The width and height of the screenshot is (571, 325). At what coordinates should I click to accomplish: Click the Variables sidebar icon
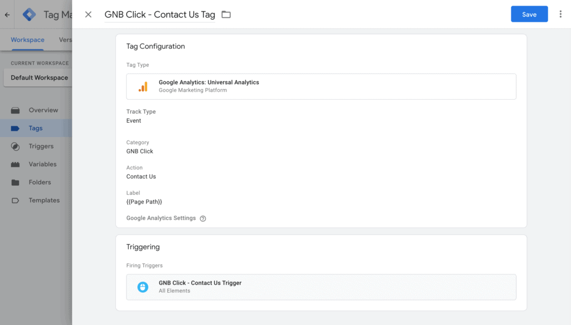click(x=15, y=164)
